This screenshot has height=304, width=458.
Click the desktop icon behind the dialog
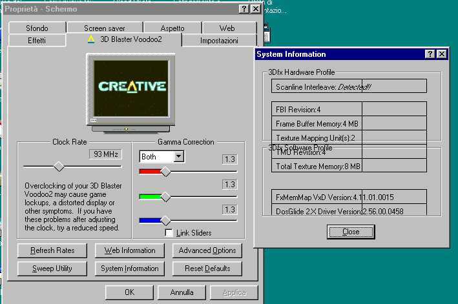coord(267,33)
